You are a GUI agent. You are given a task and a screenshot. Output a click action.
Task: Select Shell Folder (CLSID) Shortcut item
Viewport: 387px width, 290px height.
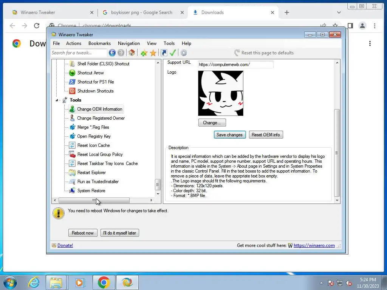tap(103, 63)
